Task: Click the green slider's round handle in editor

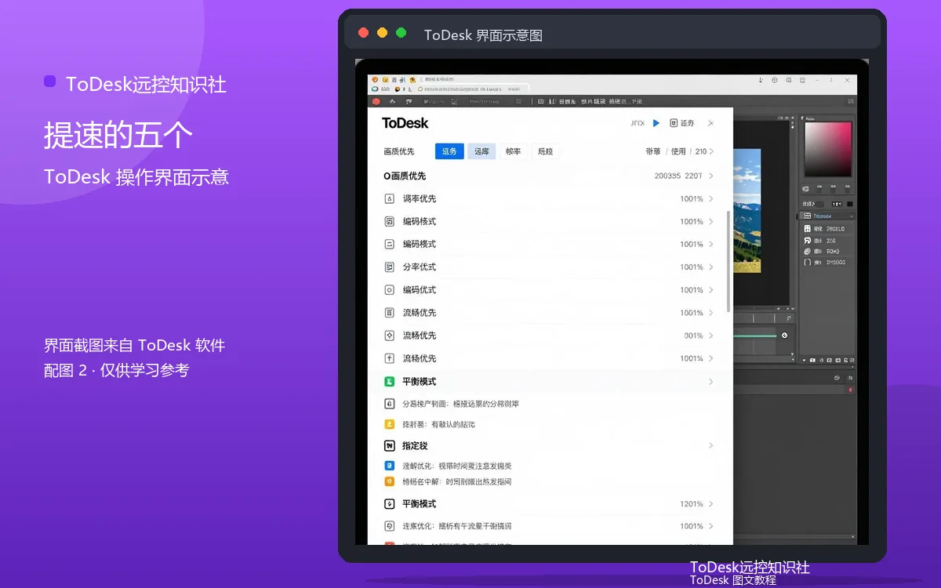Action: tap(784, 336)
